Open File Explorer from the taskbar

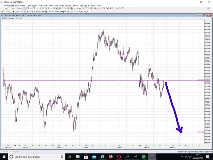(78, 157)
